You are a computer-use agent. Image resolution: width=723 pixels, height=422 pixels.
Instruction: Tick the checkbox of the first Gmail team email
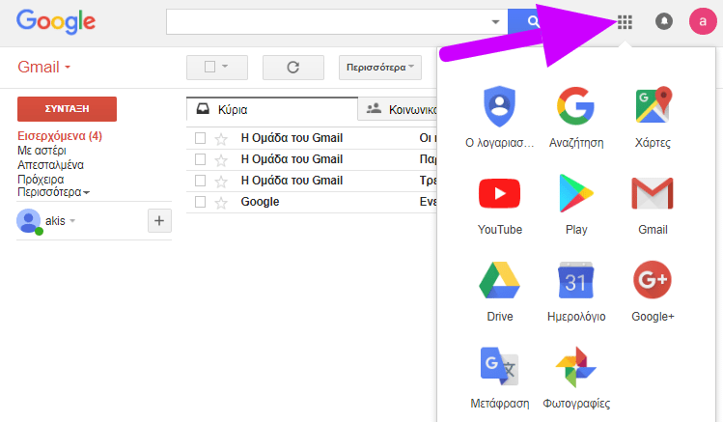click(200, 138)
